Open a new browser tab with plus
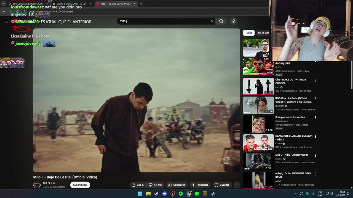This screenshot has width=353, height=198. tap(141, 4)
